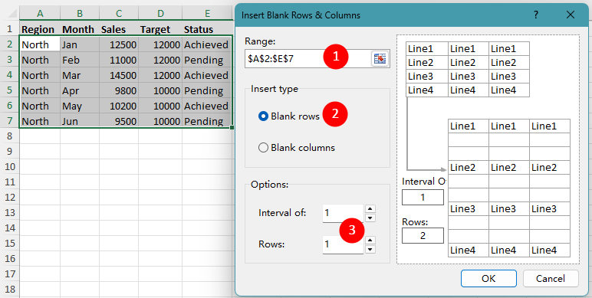Click the Sales cell 14500
The image size is (592, 298).
[119, 75]
